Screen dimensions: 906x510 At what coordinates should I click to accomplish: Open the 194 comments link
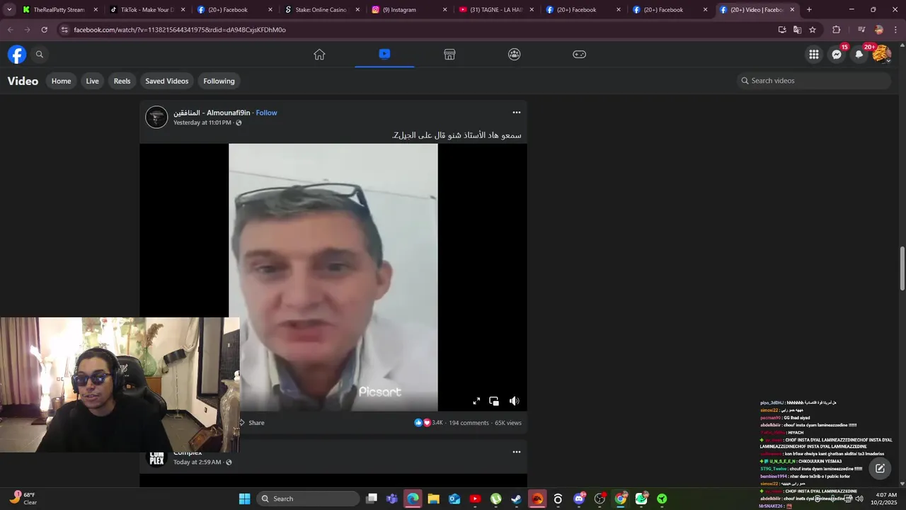[469, 423]
